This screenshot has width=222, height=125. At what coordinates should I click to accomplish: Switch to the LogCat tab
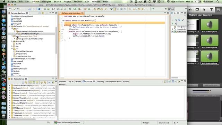pos(70,82)
